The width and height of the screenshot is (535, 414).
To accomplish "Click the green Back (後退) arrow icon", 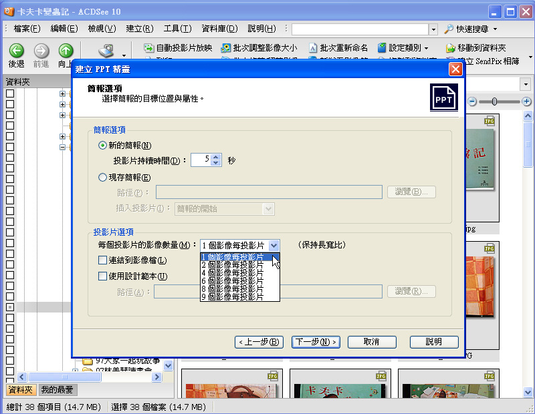I will tap(16, 51).
